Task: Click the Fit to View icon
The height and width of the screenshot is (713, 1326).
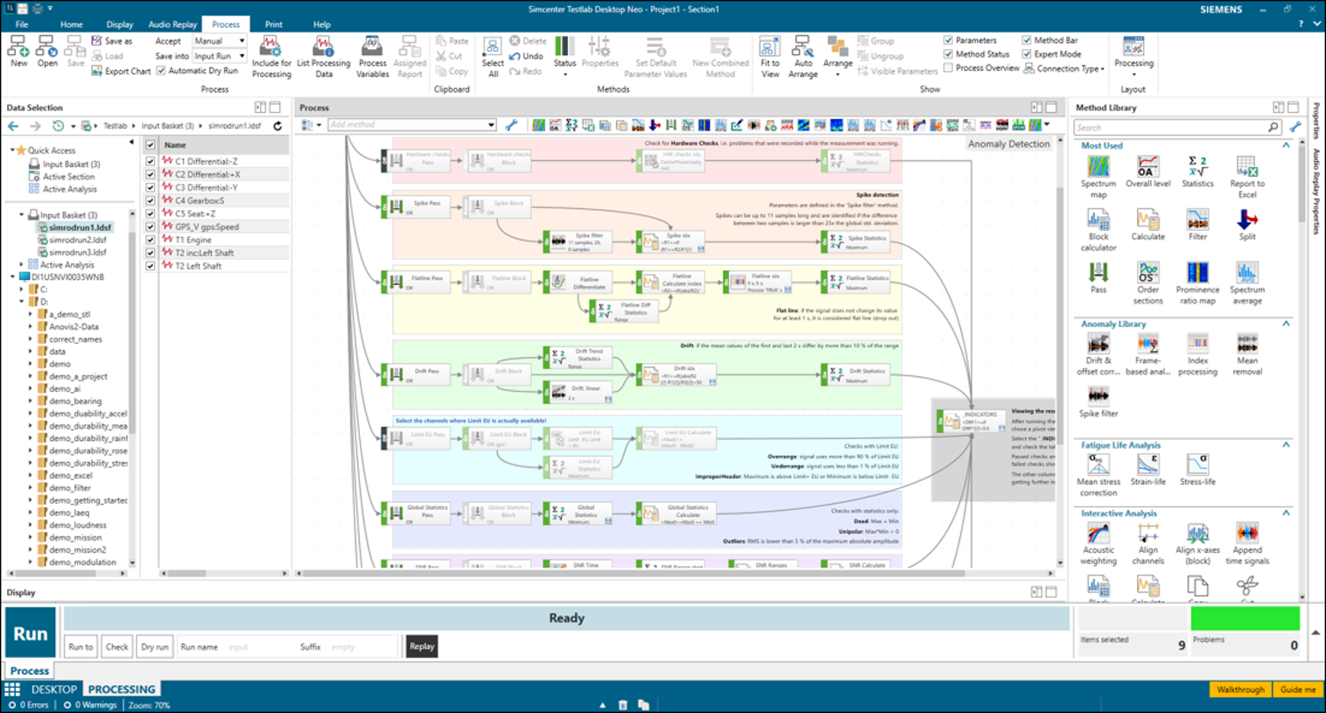Action: click(769, 49)
